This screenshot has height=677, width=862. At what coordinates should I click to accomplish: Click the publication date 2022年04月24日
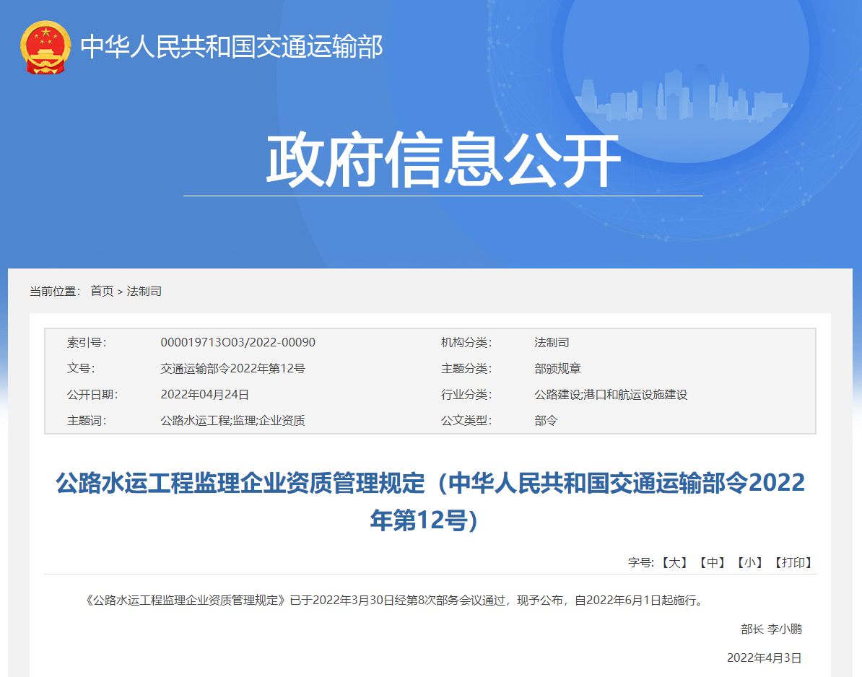pos(204,394)
